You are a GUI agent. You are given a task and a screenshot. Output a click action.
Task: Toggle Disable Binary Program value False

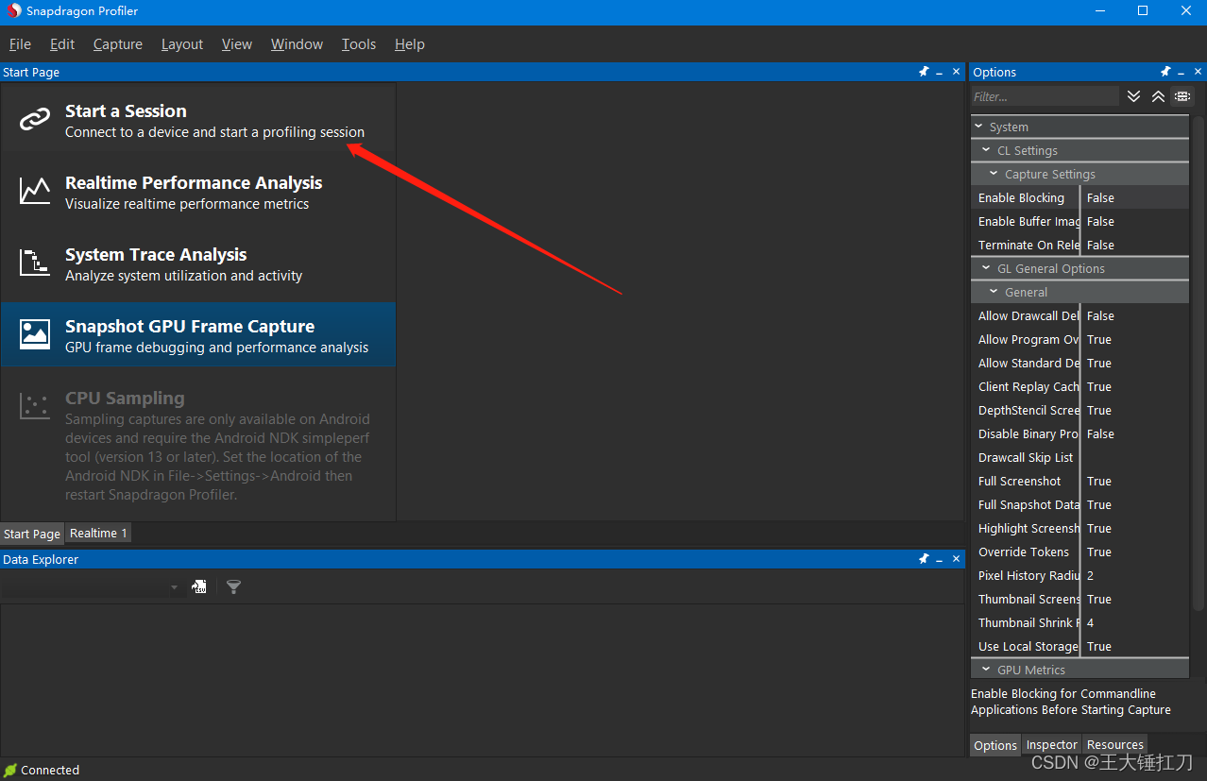point(1135,433)
